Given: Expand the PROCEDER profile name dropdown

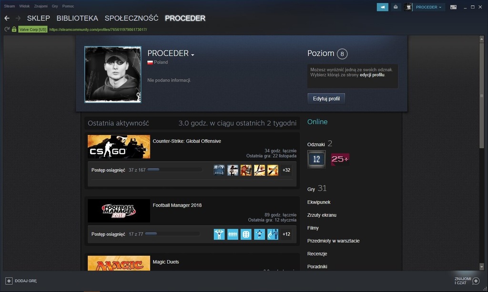Looking at the screenshot, I should coord(193,55).
